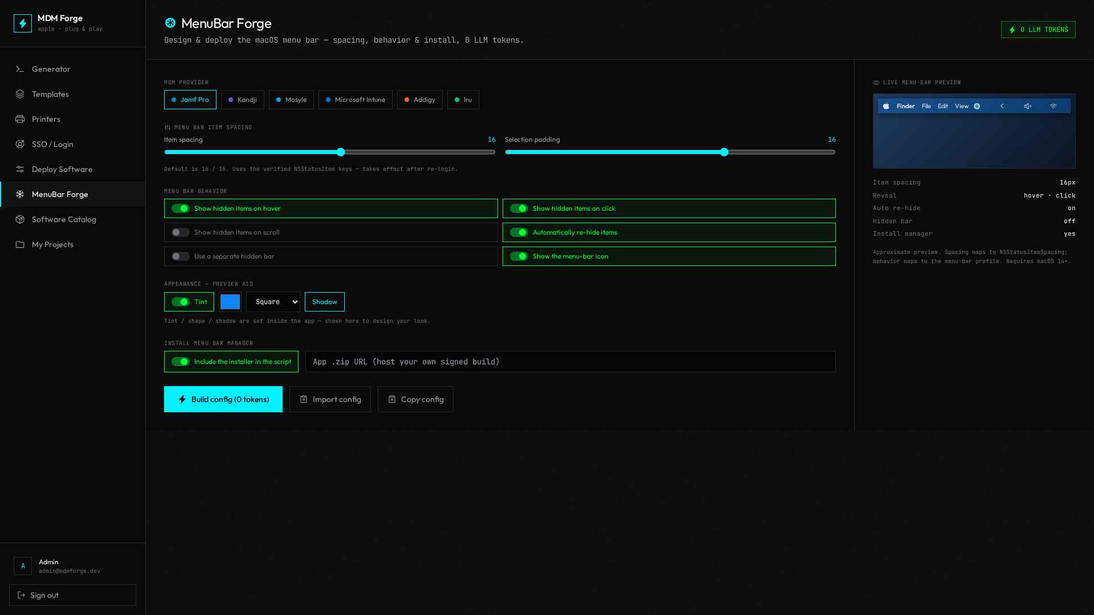
Task: Click the lightning bolt in the LLM tokens badge
Action: coord(1013,30)
